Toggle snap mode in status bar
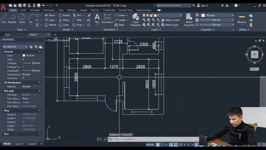266x150 pixels. tap(163, 145)
